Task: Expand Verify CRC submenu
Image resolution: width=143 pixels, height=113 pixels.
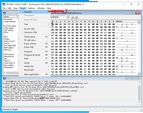Action: pos(35,66)
